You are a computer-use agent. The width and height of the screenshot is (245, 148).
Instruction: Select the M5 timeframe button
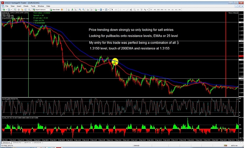click(x=155, y=10)
